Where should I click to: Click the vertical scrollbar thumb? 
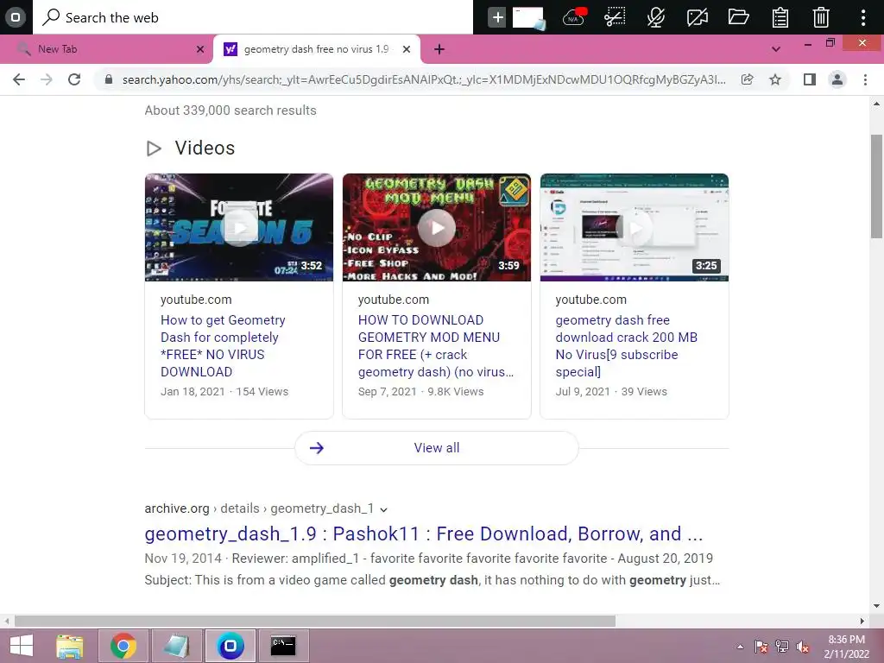876,186
